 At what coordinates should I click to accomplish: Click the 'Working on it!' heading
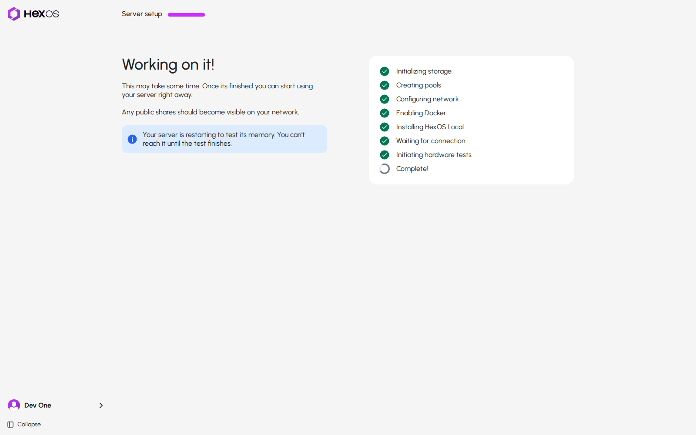click(x=168, y=64)
